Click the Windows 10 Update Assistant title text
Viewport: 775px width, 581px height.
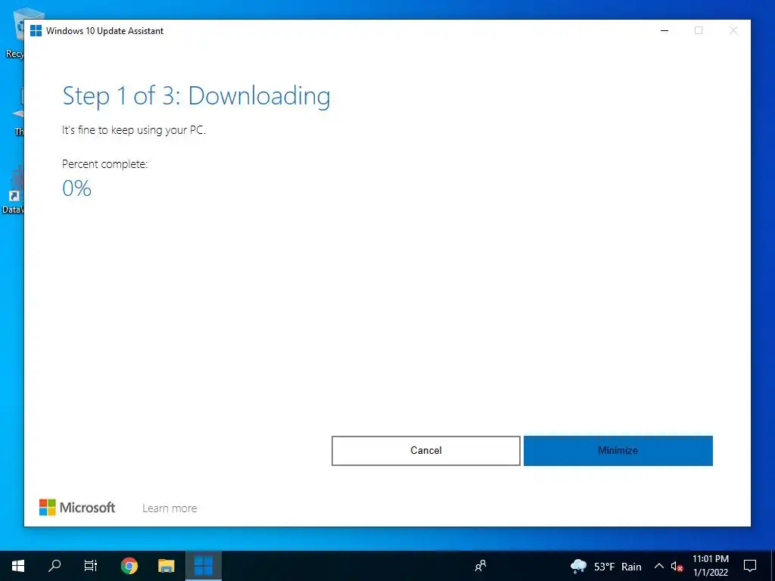pyautogui.click(x=104, y=30)
